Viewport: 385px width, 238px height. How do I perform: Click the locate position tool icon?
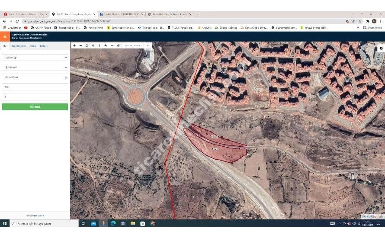point(93,45)
